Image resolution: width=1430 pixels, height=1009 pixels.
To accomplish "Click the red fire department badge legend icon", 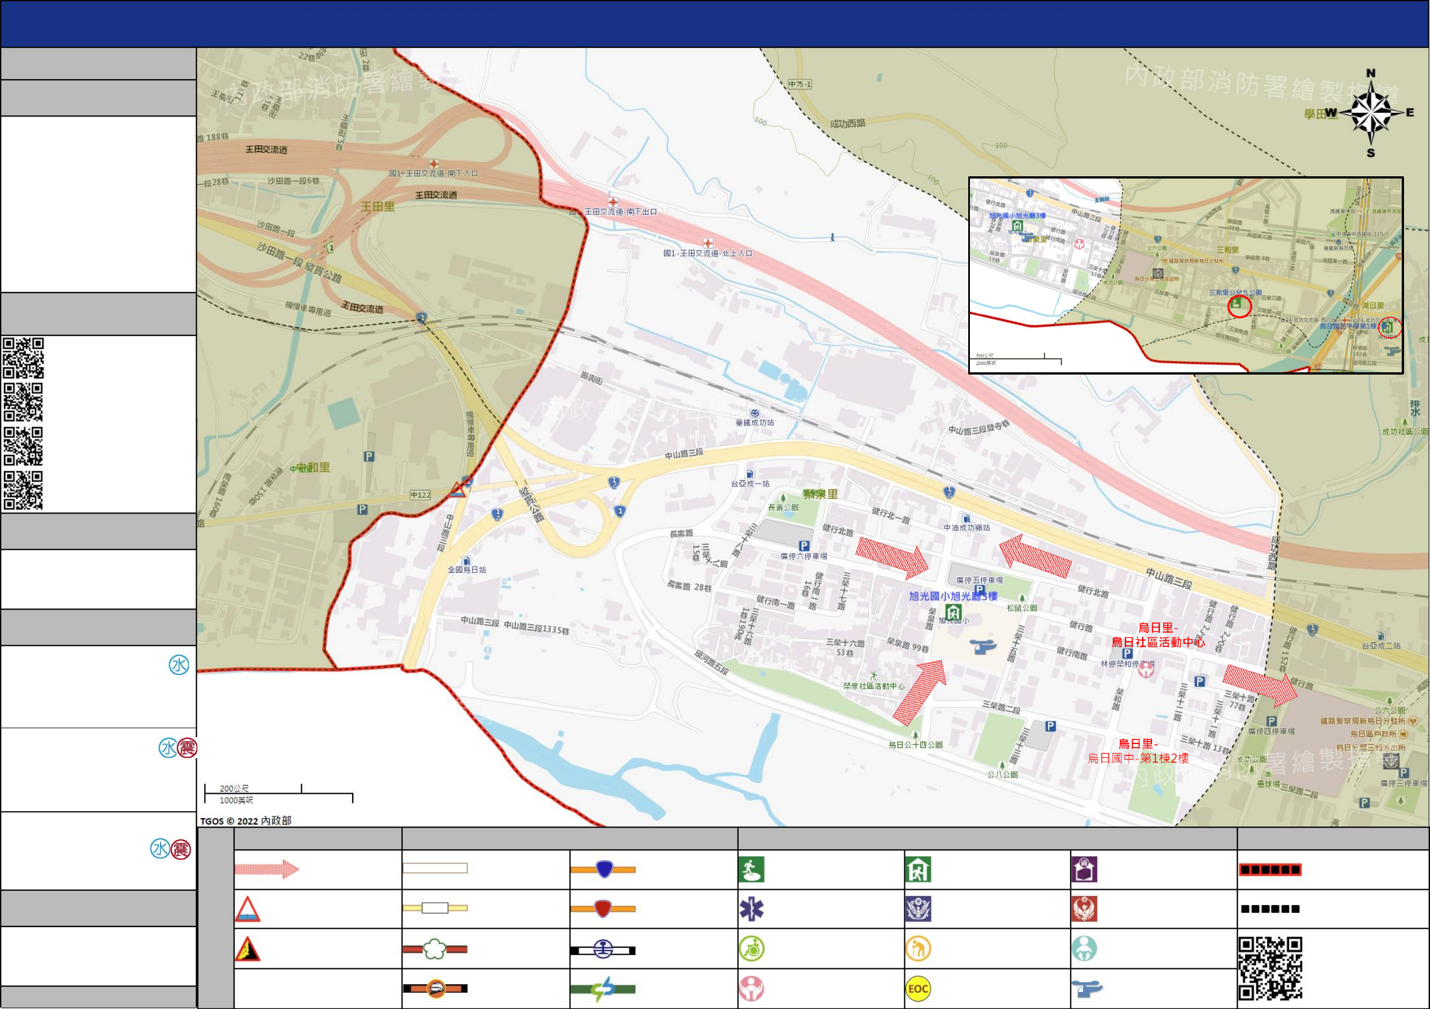I will [x=1084, y=909].
